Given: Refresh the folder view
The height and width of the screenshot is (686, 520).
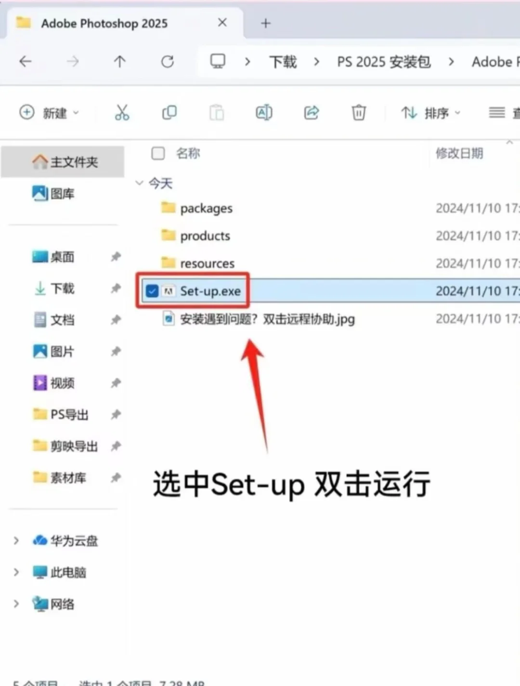Looking at the screenshot, I should pos(167,62).
